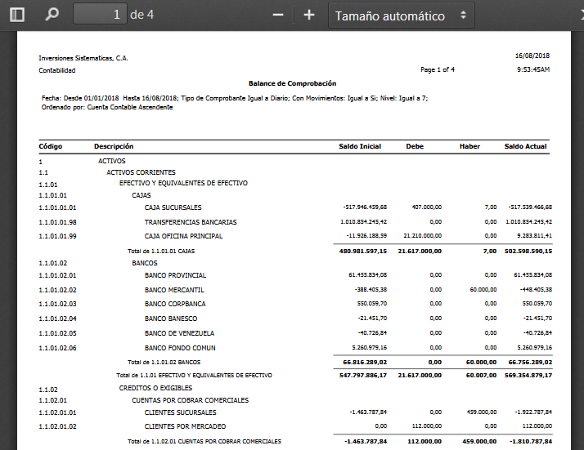The image size is (584, 450).
Task: Click the CAJA OFICINA PRINCIPAL entry
Action: 183,236
